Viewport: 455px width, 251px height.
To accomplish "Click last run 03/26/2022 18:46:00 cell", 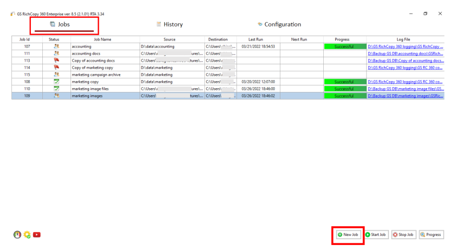I will [258, 89].
